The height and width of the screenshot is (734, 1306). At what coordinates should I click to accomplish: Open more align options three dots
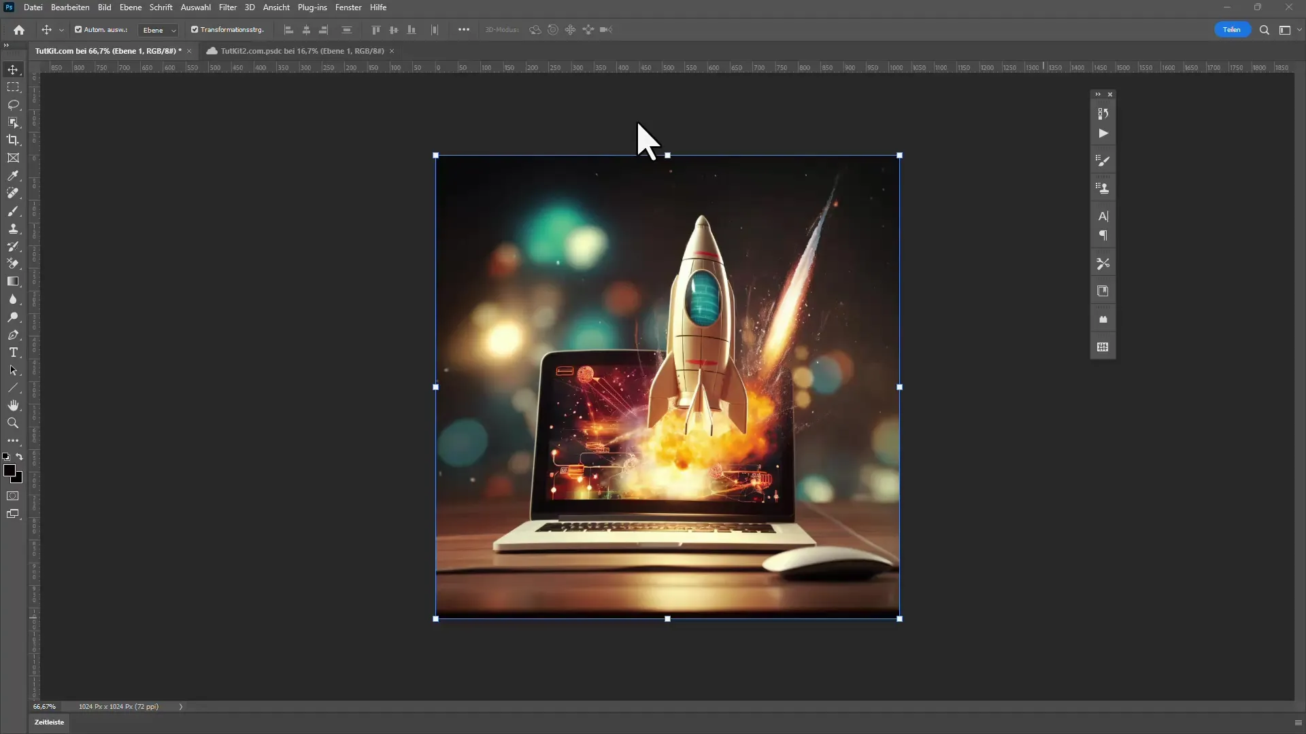click(x=464, y=30)
